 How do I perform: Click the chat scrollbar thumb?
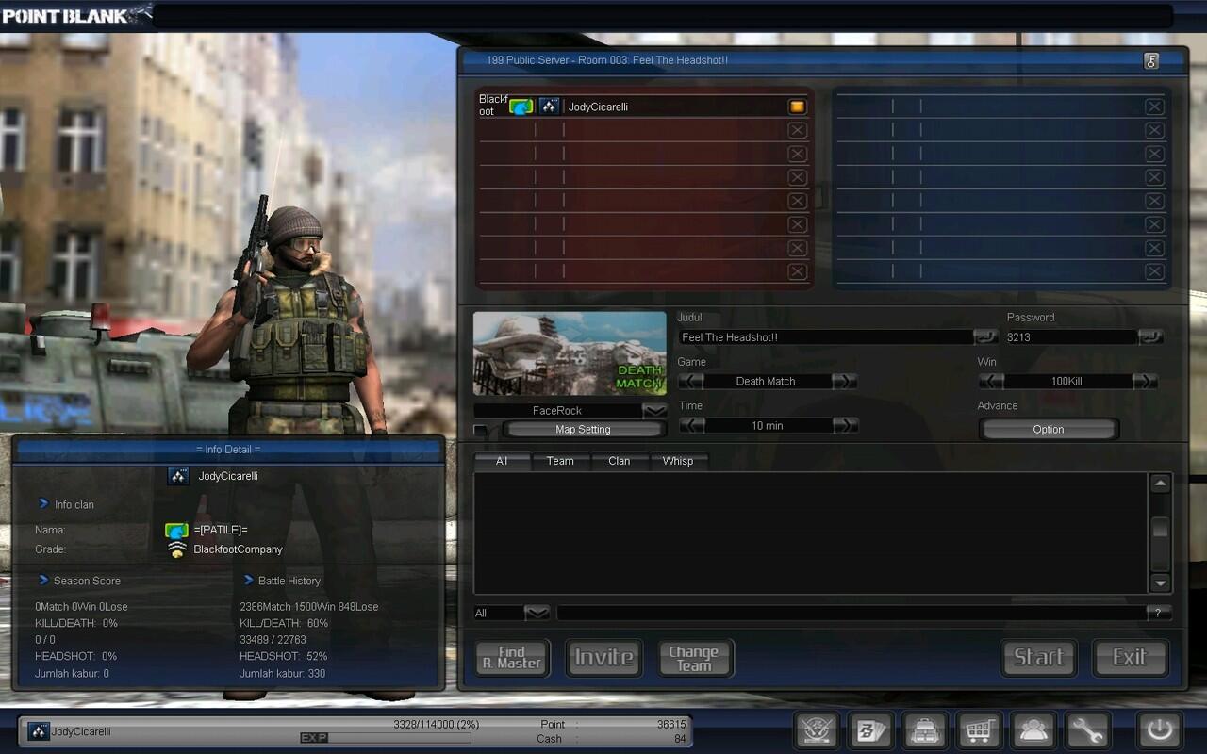[1160, 530]
